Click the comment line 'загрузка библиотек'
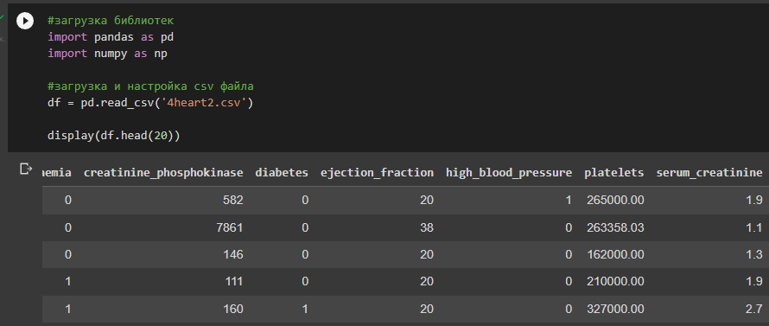 111,21
